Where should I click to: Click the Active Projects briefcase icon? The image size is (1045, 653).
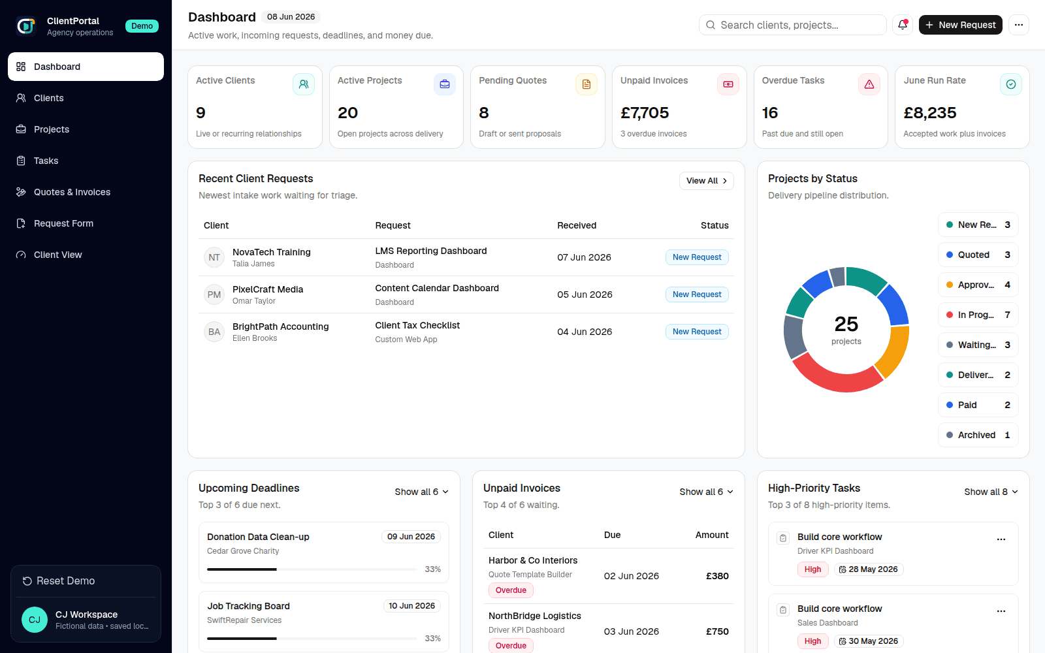445,84
